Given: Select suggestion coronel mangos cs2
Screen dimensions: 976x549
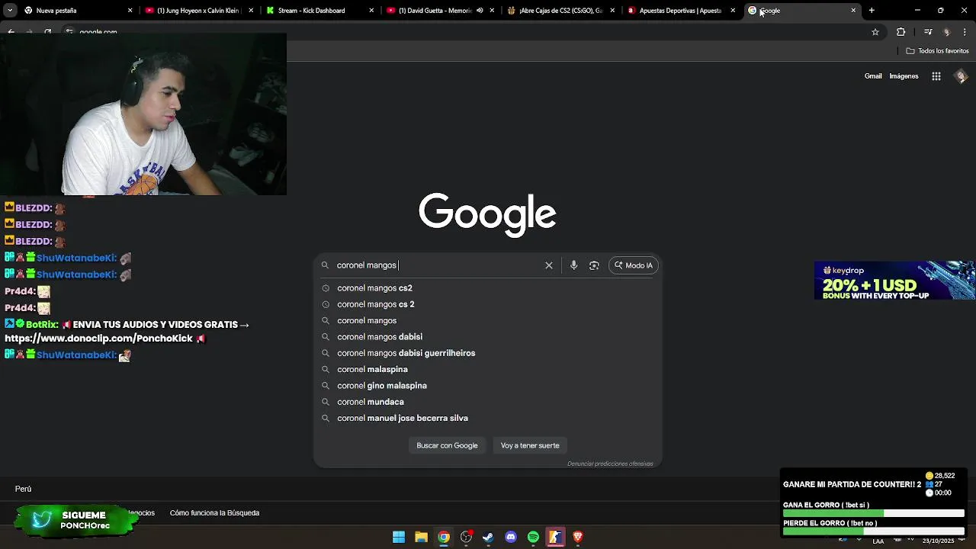Looking at the screenshot, I should 488,288.
